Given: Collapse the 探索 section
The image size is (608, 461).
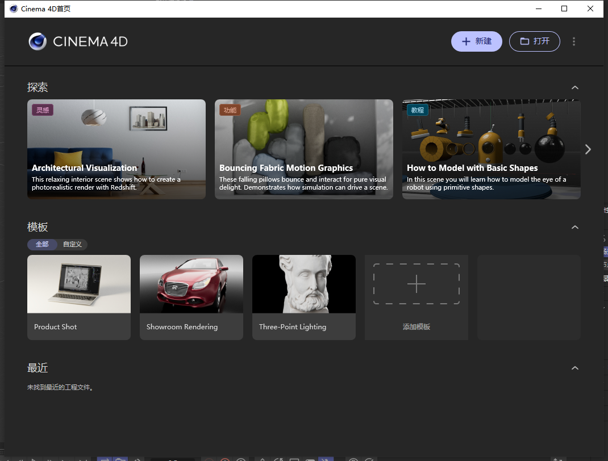Looking at the screenshot, I should 575,87.
